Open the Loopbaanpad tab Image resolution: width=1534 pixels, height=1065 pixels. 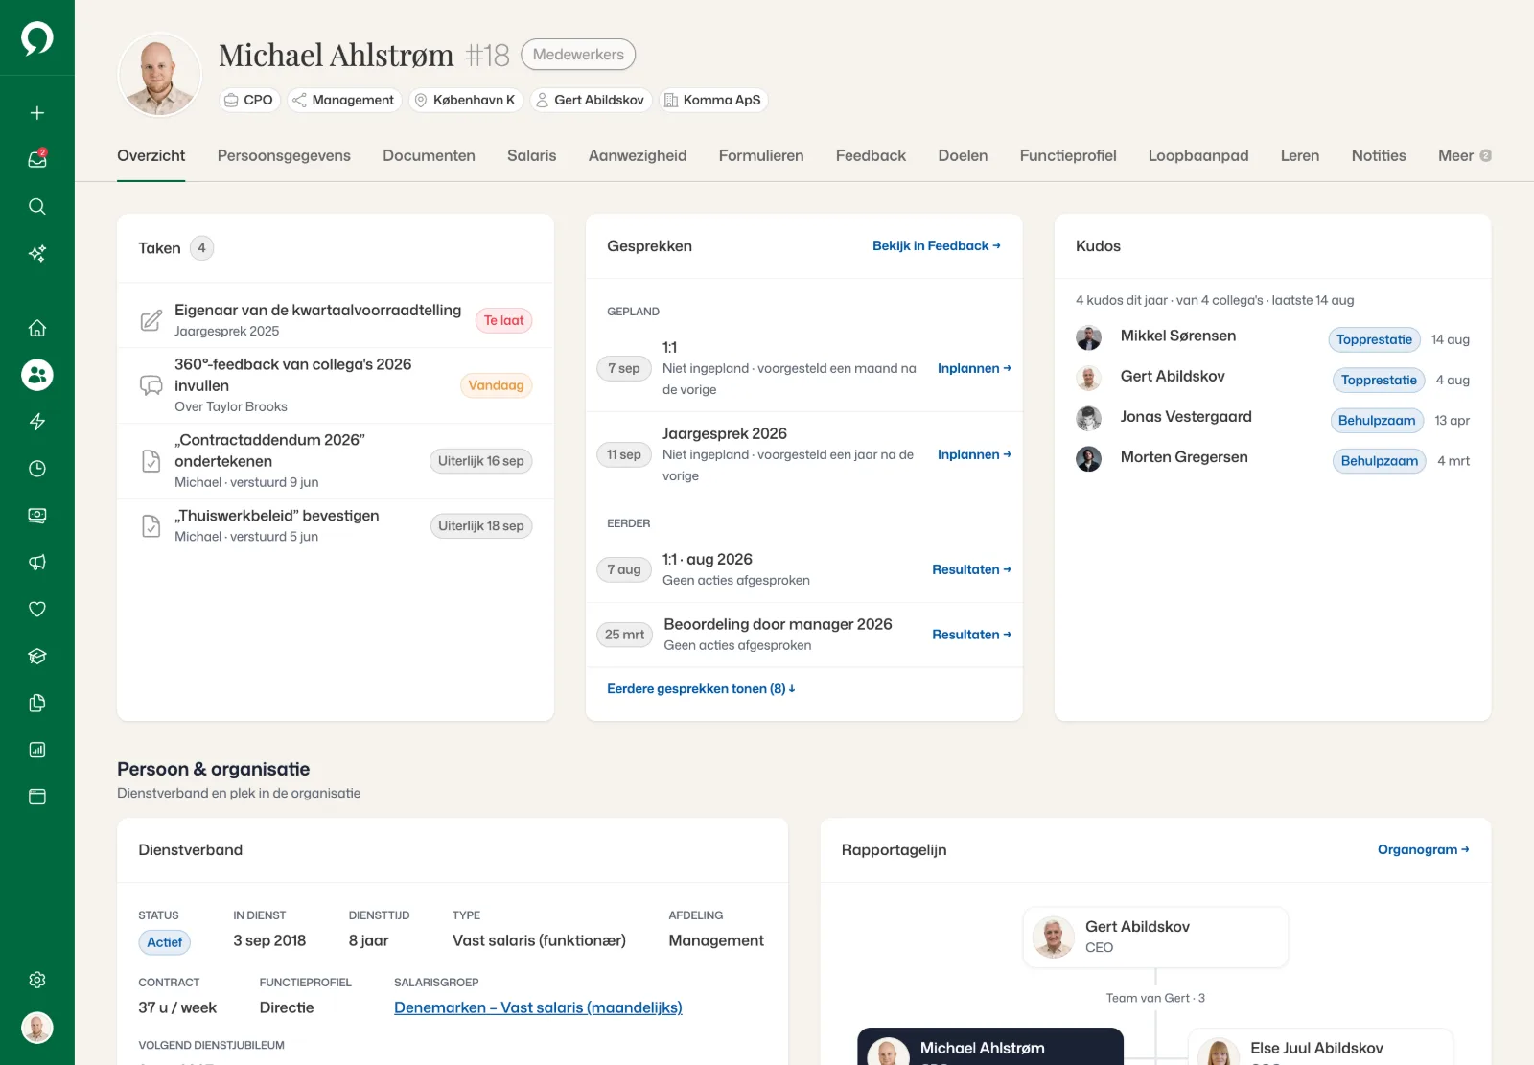(1198, 155)
